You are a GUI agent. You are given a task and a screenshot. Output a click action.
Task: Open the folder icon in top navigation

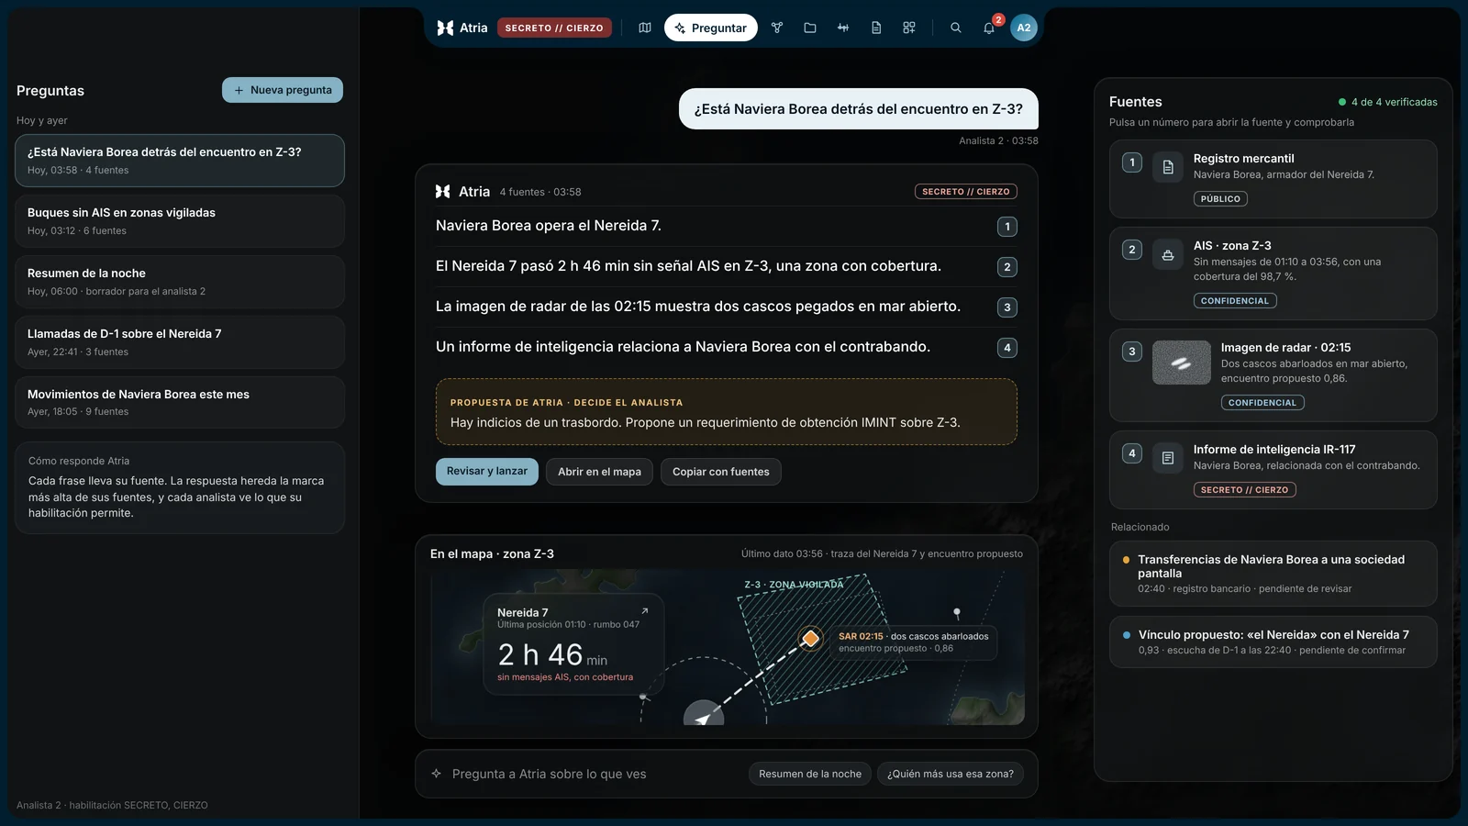click(810, 28)
